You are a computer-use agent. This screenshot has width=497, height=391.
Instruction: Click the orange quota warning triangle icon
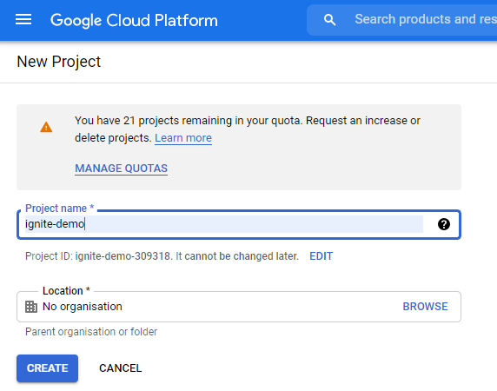[x=46, y=128]
